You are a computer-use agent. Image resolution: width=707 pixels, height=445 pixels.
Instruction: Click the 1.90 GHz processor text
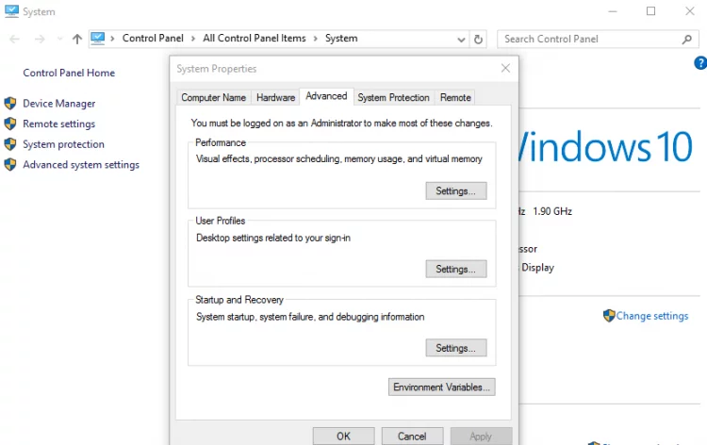tap(552, 211)
